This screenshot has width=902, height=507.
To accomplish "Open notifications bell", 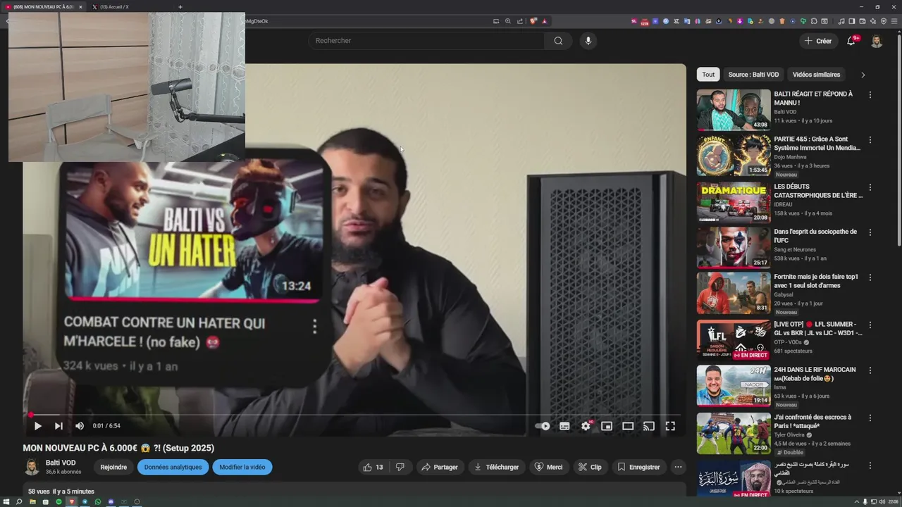I will [851, 41].
